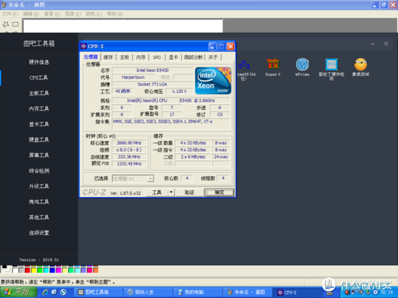Viewport: 398px width, 298px height.
Task: Click the CPU-Z title bar icon
Action: click(84, 46)
